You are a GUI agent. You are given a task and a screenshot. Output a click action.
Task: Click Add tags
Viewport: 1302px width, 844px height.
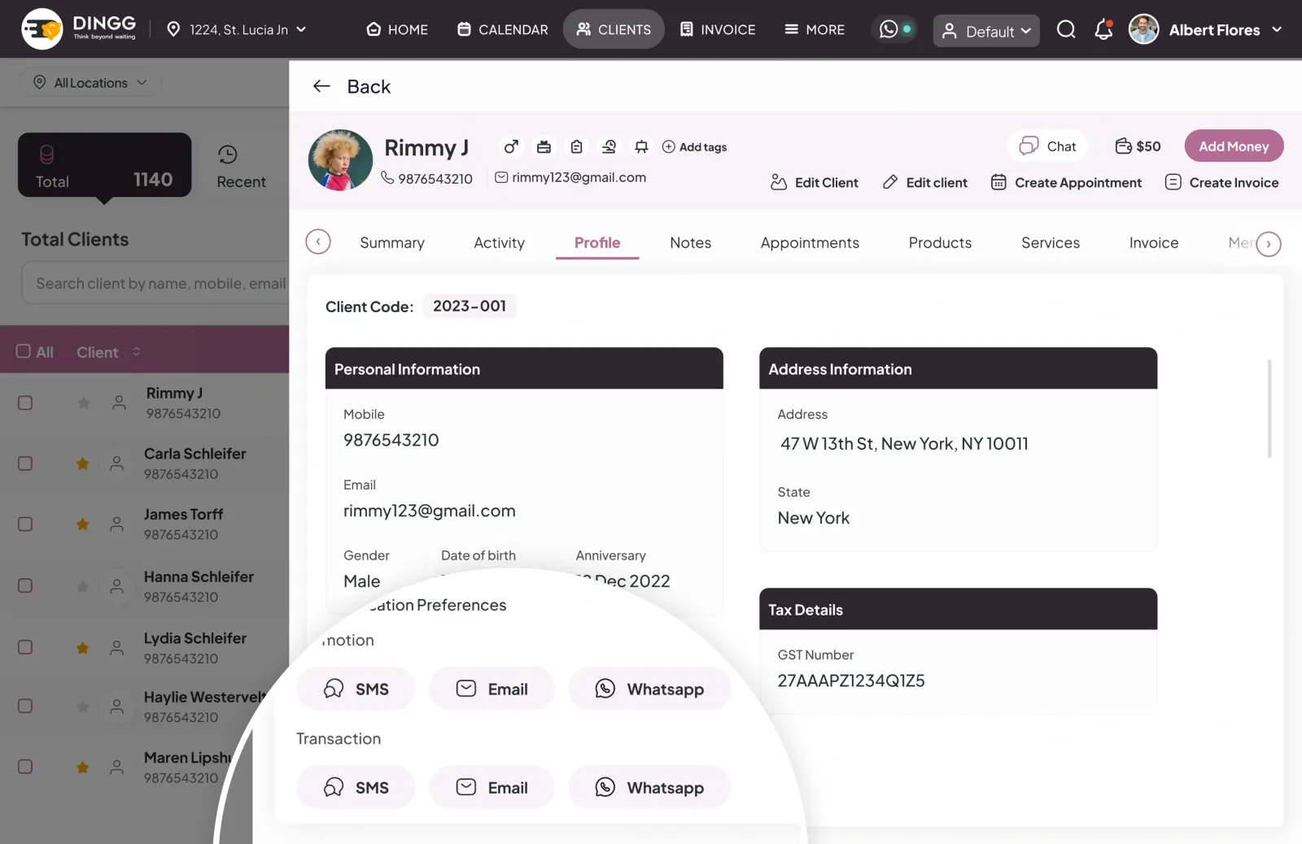694,147
